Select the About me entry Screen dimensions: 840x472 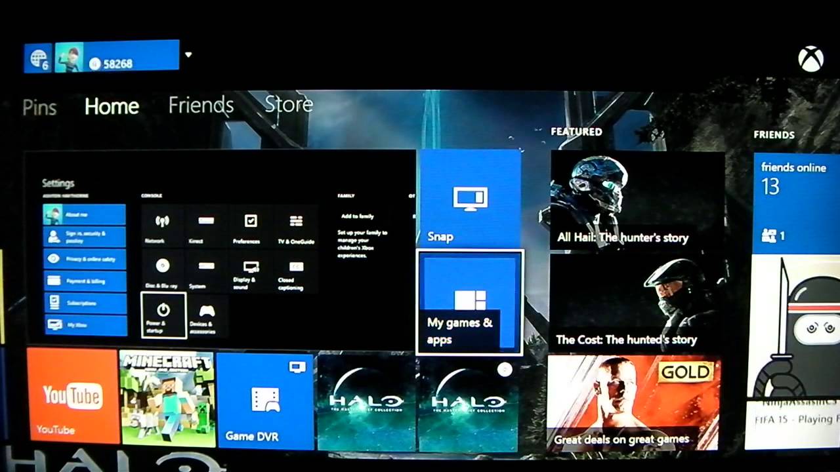pos(84,214)
